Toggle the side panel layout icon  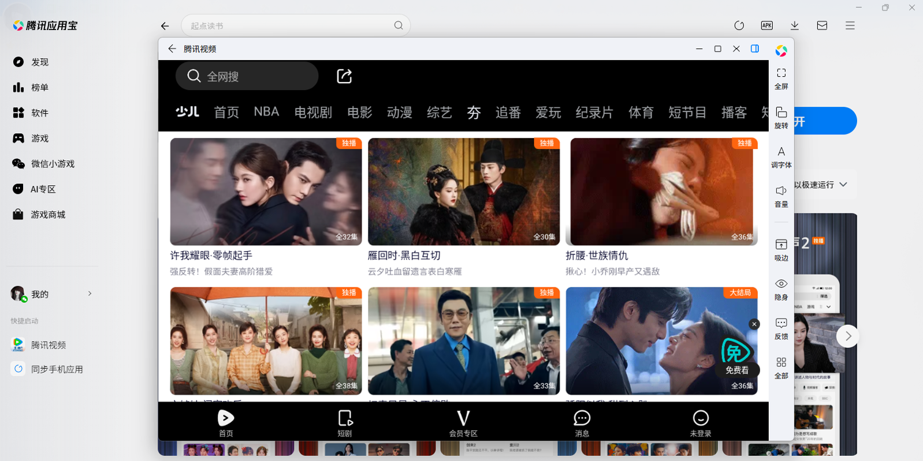click(x=754, y=49)
